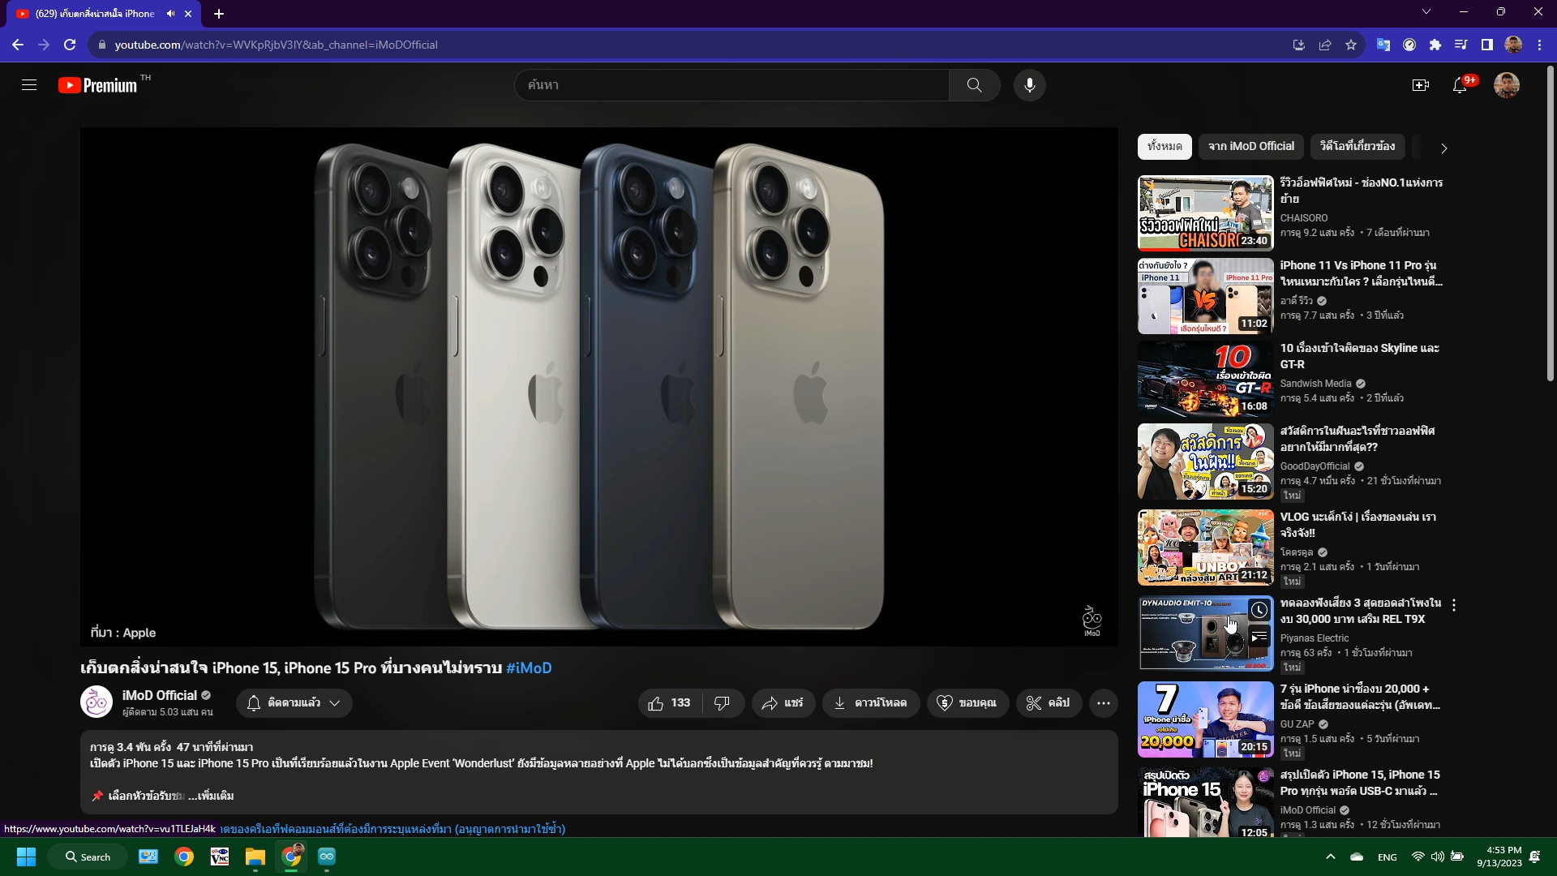Screen dimensions: 1557x876
Task: Open the #iMoD hashtag link
Action: pos(529,668)
